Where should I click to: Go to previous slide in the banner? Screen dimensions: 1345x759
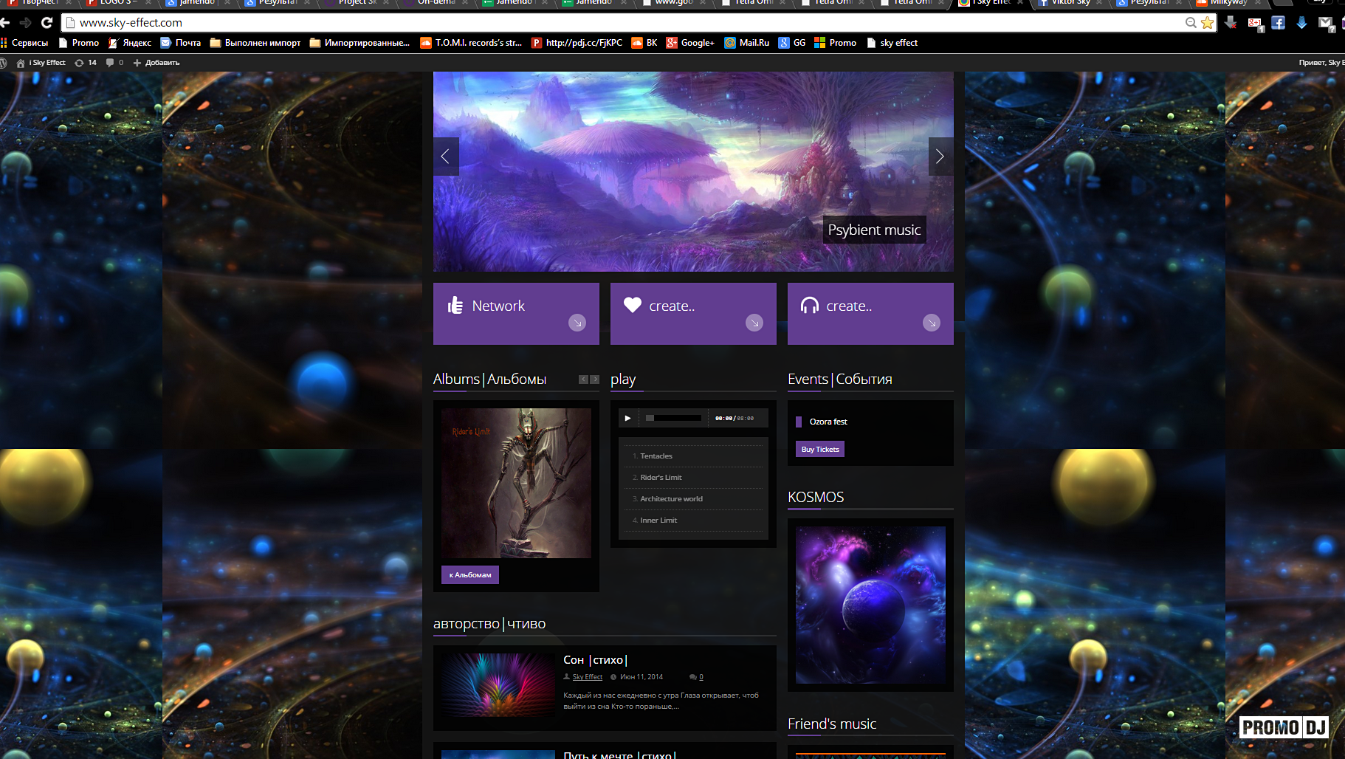[445, 157]
